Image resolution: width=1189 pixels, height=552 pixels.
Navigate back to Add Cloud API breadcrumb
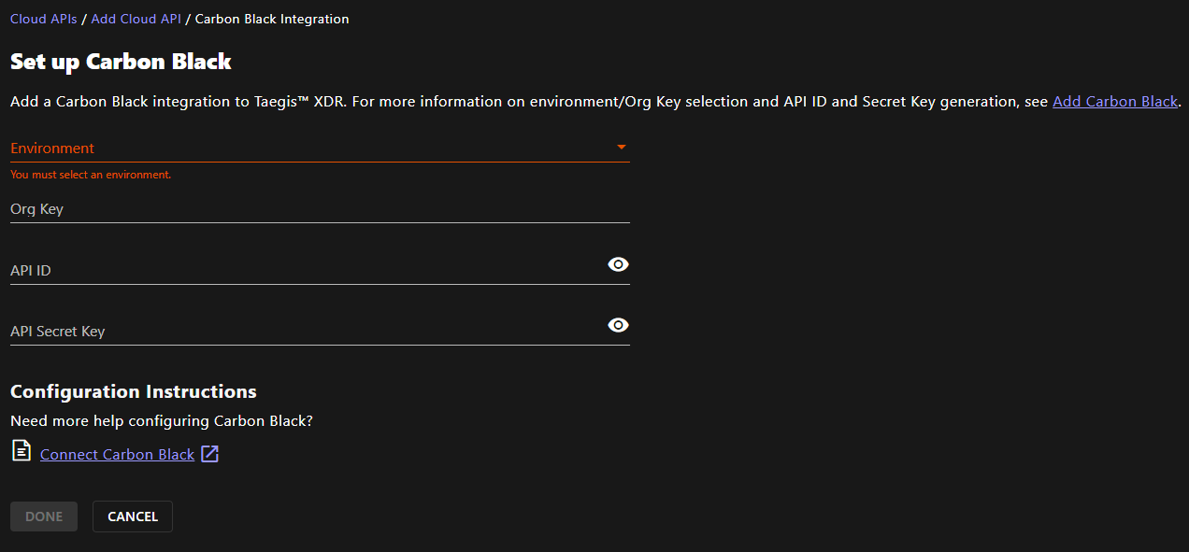[136, 19]
